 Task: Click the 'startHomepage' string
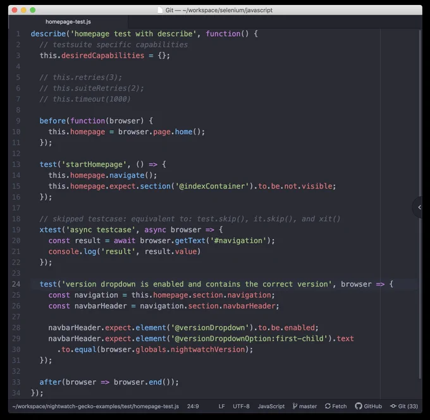[x=94, y=164]
